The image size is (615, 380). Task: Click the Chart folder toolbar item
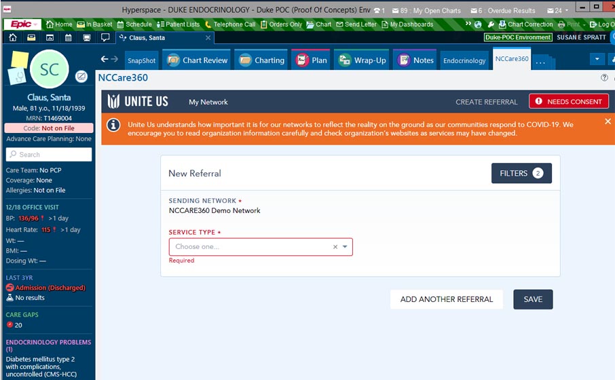318,24
